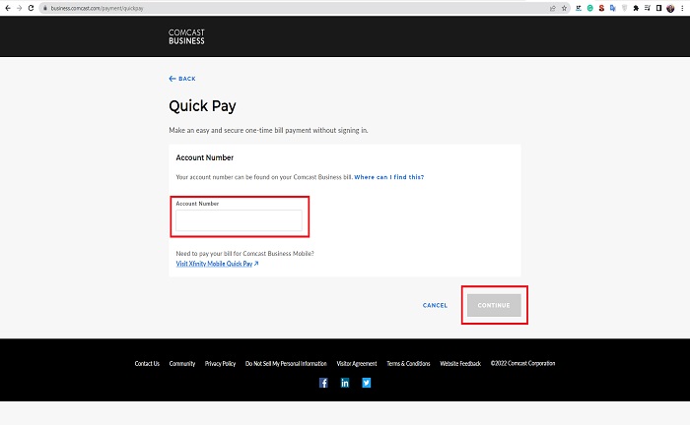Open the Privacy Policy footer link
This screenshot has height=425, width=690.
220,364
